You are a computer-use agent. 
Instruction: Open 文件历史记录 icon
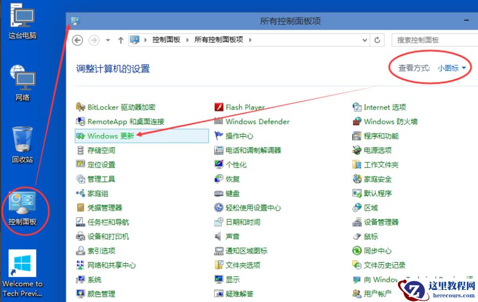click(x=357, y=265)
